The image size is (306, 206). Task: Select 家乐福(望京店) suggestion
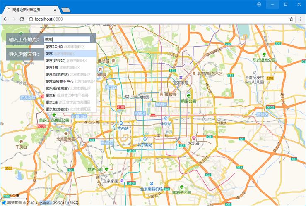tap(70, 88)
